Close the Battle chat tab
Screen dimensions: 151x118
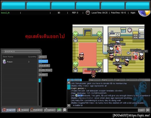112,80
